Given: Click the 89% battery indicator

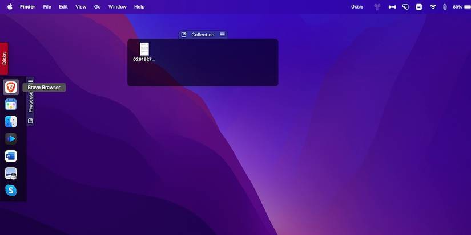Looking at the screenshot, I should point(461,7).
